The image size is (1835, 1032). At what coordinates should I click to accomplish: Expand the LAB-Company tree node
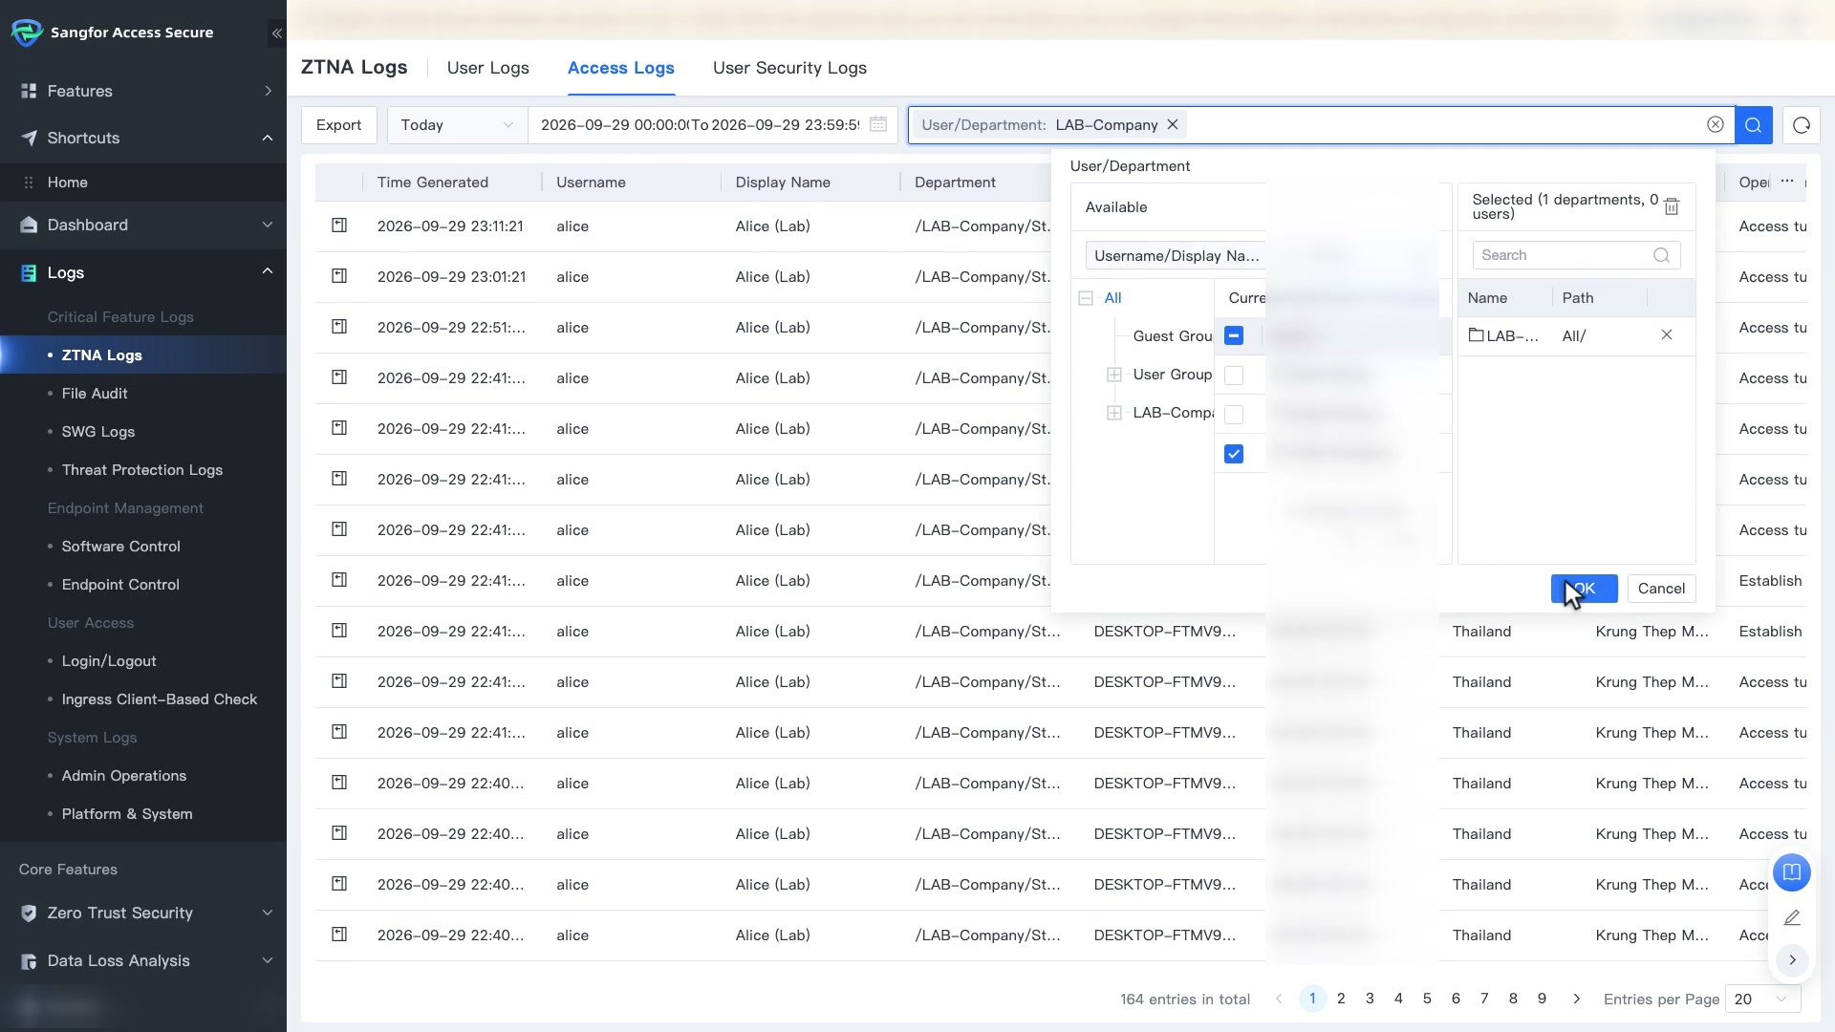1114,413
